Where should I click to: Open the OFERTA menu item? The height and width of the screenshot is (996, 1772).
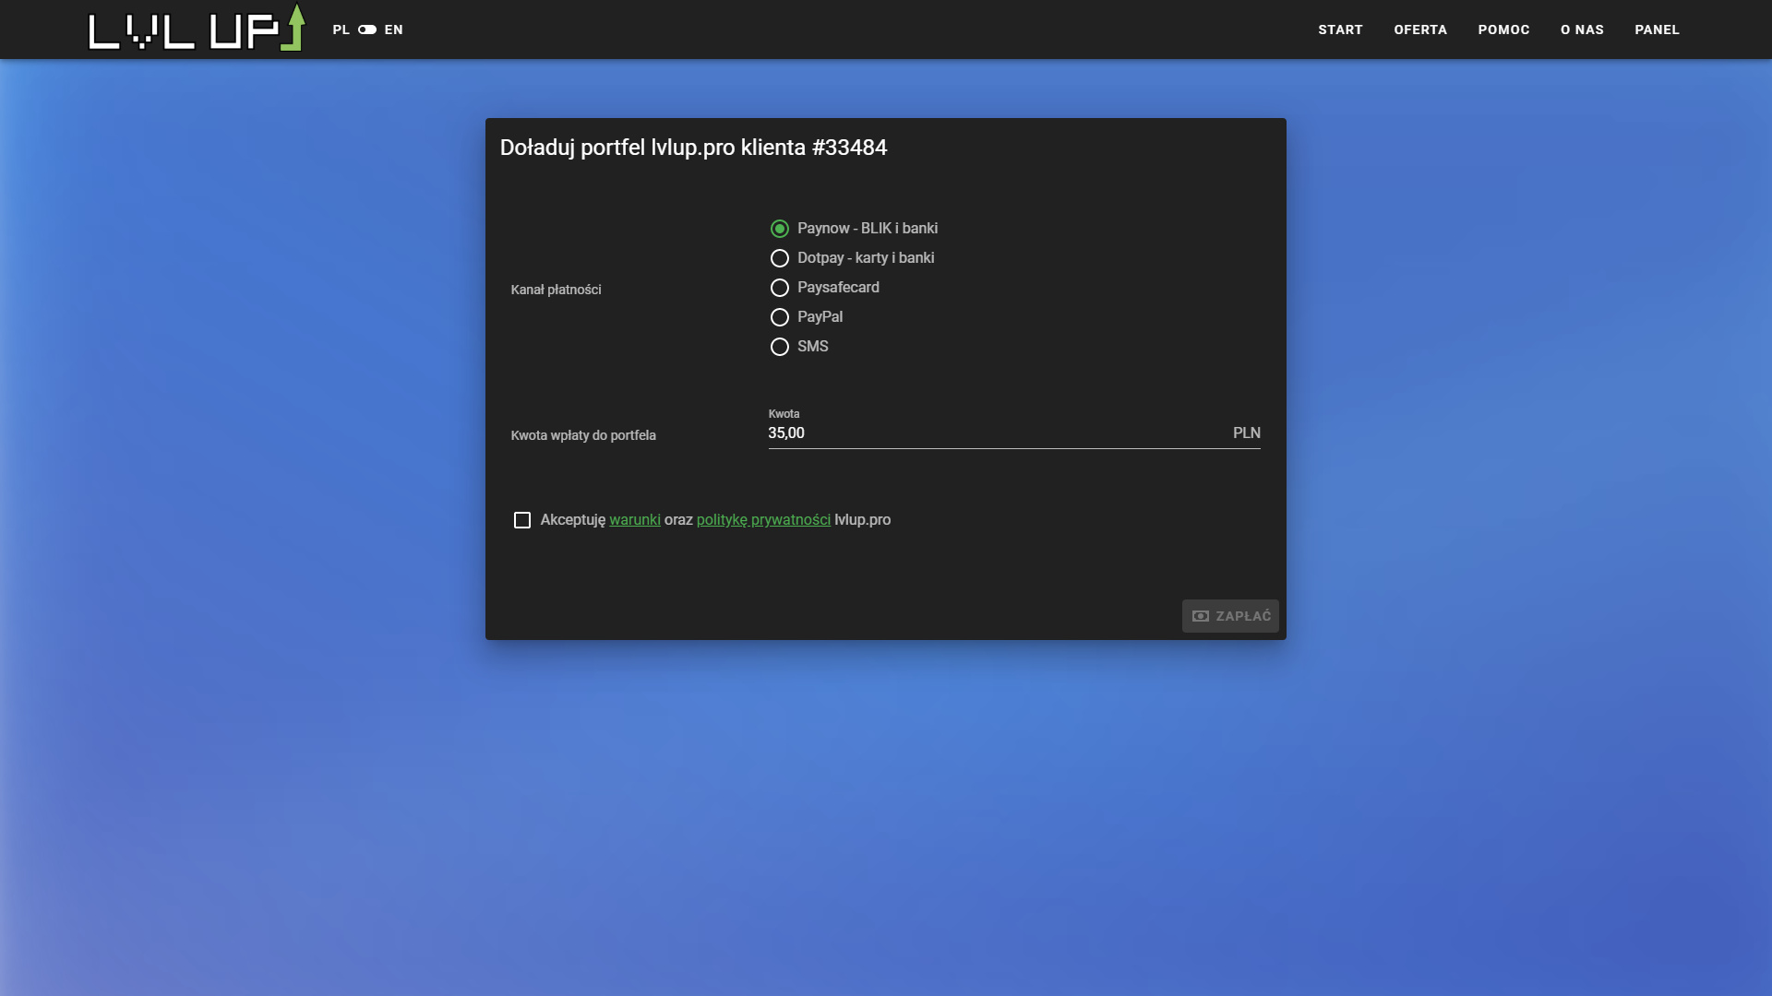(1420, 30)
